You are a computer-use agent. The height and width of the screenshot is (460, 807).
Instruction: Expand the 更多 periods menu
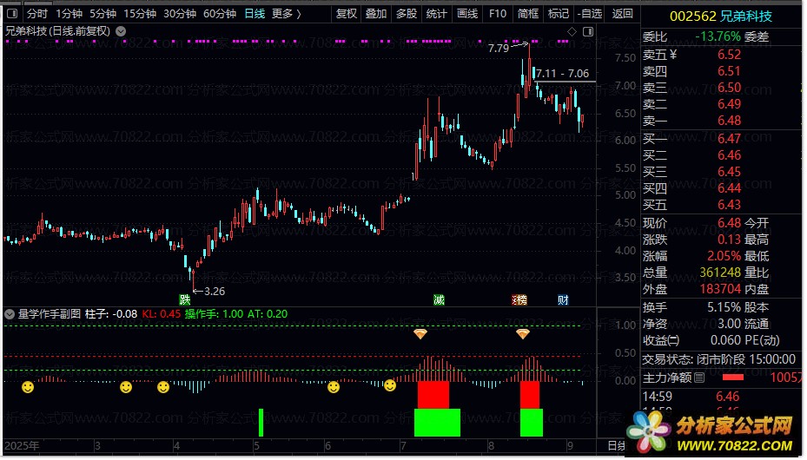(287, 14)
